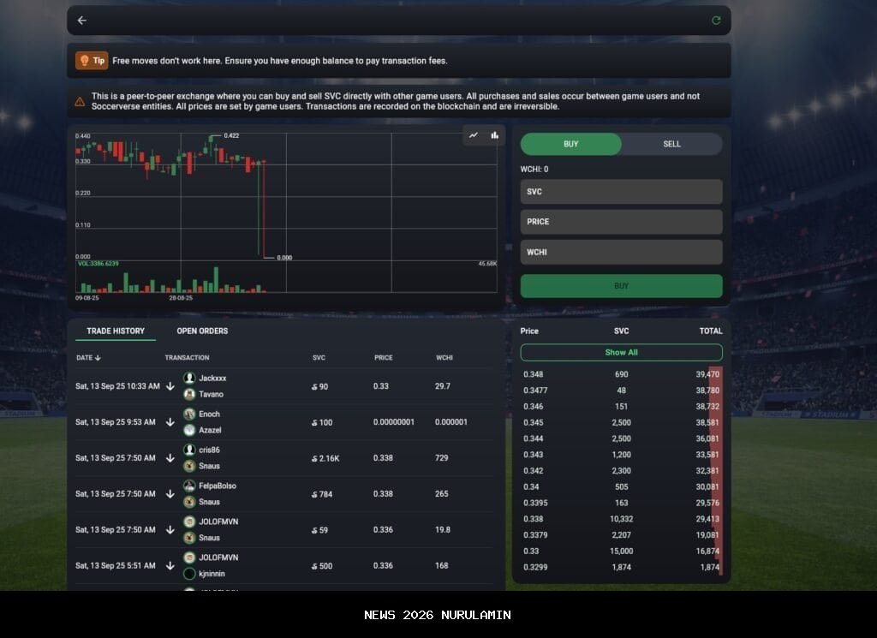The image size is (877, 638).
Task: Click Enoch's avatar in trade history
Action: (189, 414)
